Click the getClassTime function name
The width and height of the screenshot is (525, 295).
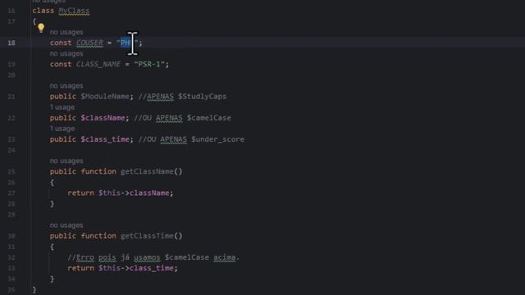tap(147, 236)
